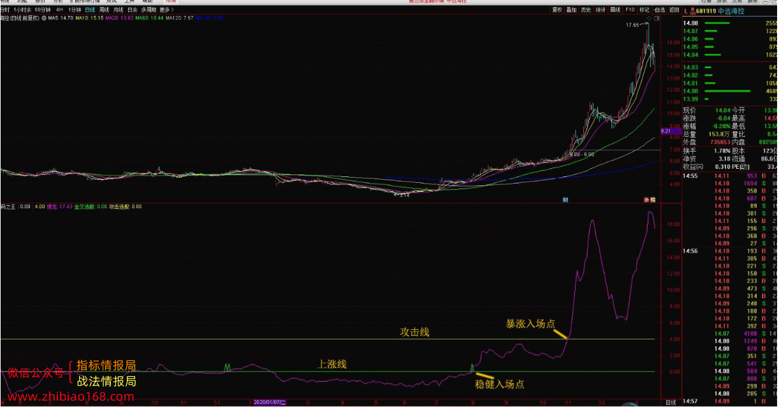Screen dimensions: 779x407
Task: Click the 6.88 - 6.98 gap label
Action: pos(583,154)
